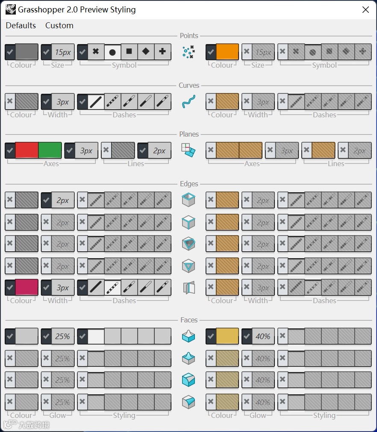This screenshot has height=432, width=377.
Task: Enable default Planes lines colour checkbox
Action: pyautogui.click(x=106, y=150)
